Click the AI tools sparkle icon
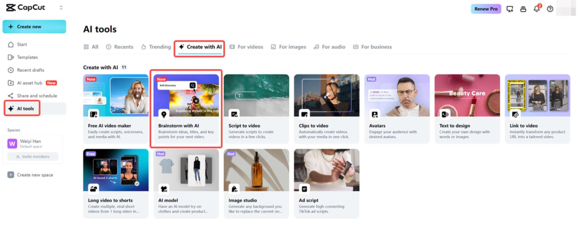 [11, 109]
